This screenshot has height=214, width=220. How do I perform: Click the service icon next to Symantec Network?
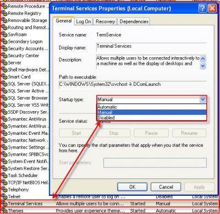click(4, 140)
